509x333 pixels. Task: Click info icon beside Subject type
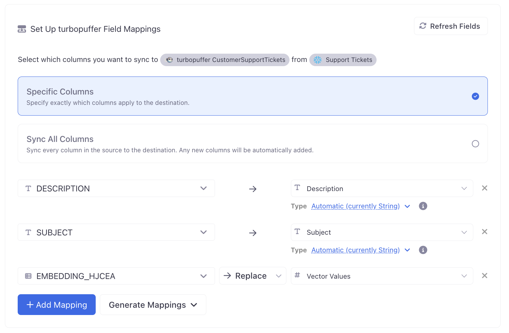click(x=423, y=250)
